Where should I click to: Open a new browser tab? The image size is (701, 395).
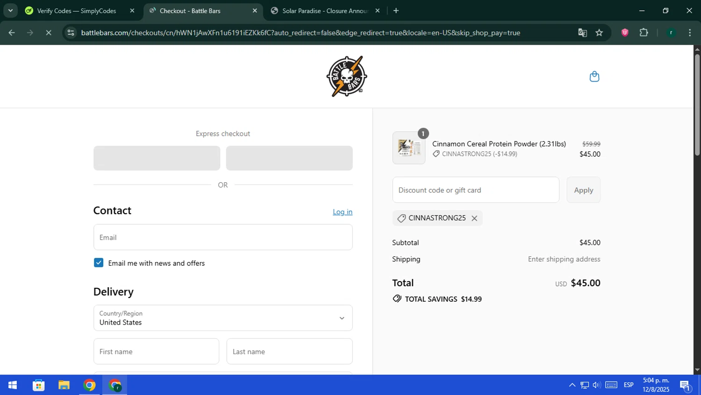396,11
